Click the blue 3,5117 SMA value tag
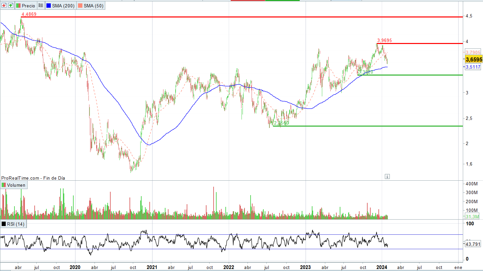Image resolution: width=483 pixels, height=271 pixels. coord(473,67)
